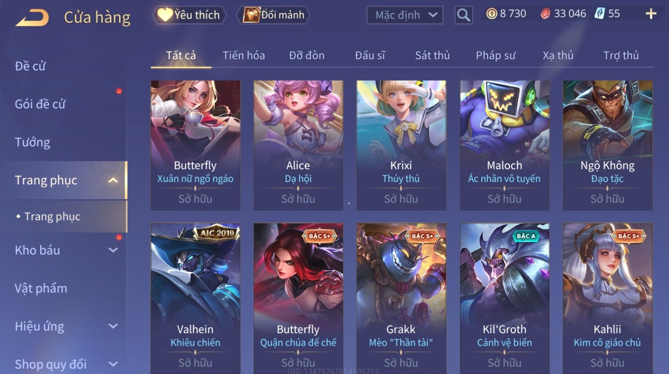Tap the blue voucher currency icon
Screen dimensions: 669x374
pos(600,14)
